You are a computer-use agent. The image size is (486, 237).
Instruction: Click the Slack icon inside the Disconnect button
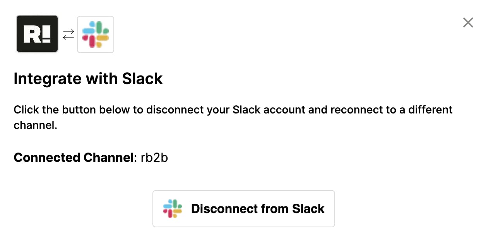pyautogui.click(x=173, y=209)
